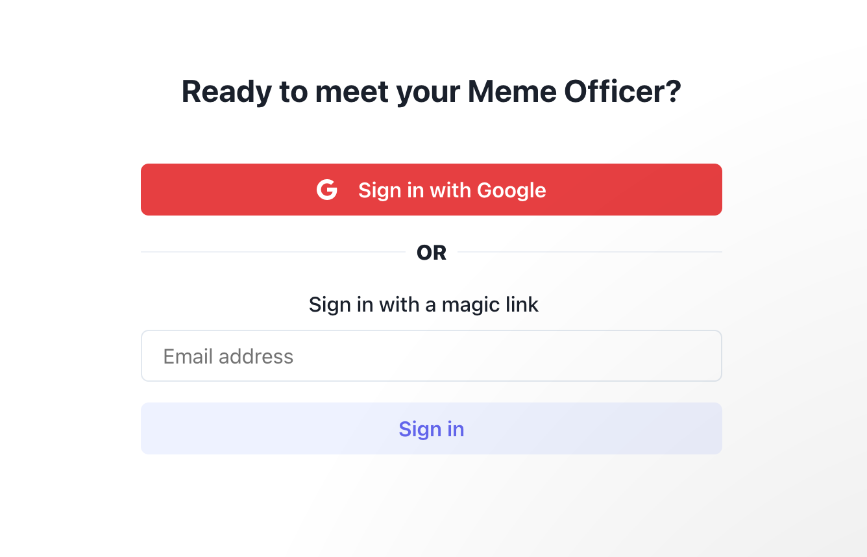This screenshot has width=867, height=557.
Task: Click the Google G logo icon
Action: [327, 190]
